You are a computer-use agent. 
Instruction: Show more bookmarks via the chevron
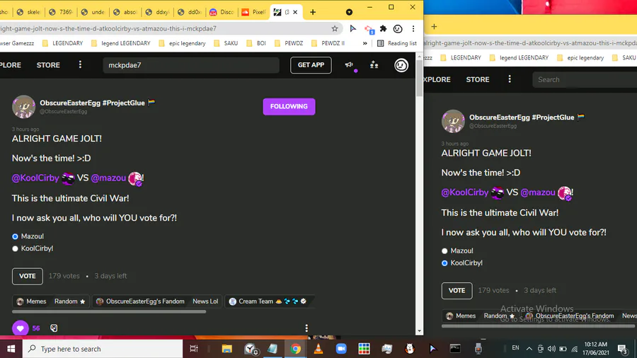pyautogui.click(x=365, y=43)
